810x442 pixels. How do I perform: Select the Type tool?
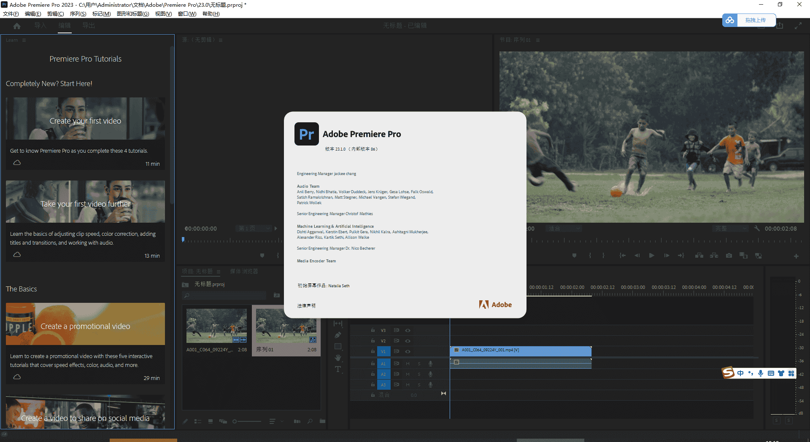tap(338, 369)
